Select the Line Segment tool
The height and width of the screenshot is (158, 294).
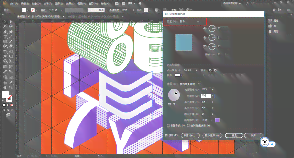[11, 37]
